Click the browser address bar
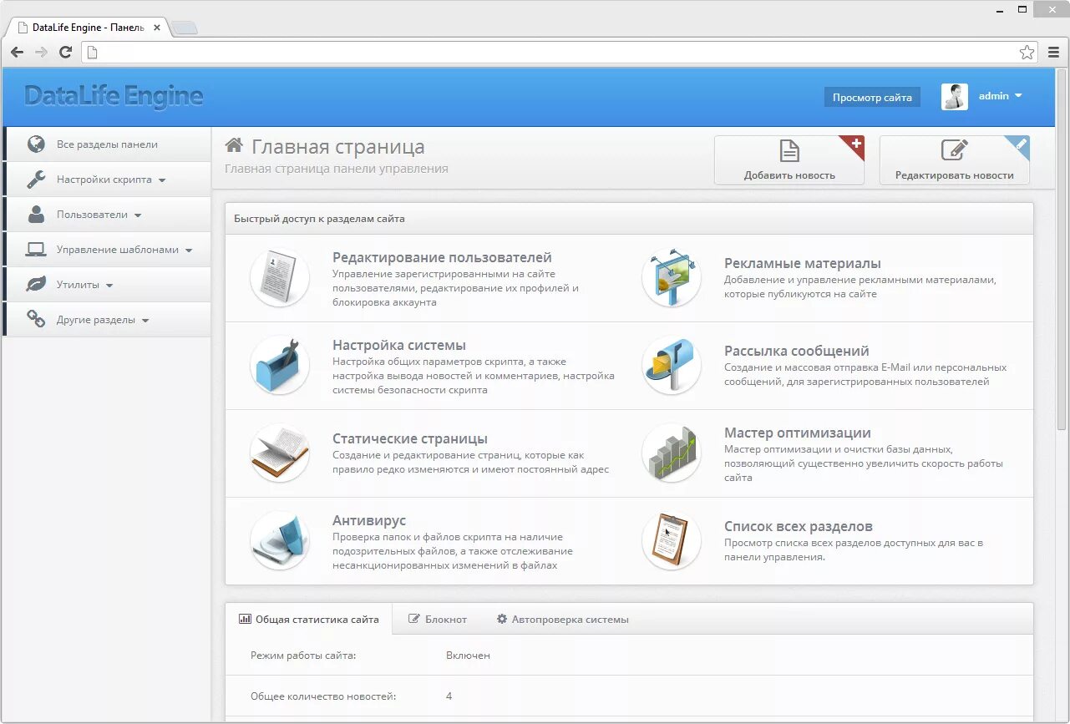The height and width of the screenshot is (724, 1070). coord(559,53)
